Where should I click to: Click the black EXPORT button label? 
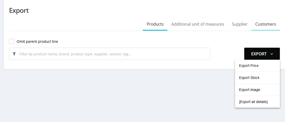coord(259,54)
